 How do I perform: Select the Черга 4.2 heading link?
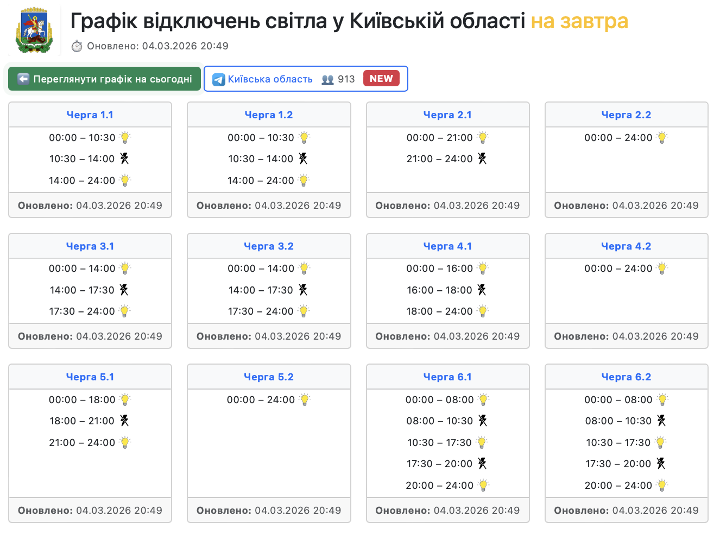pyautogui.click(x=626, y=246)
